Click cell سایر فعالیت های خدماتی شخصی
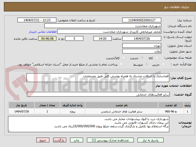The image size is (196, 147). (x=121, y=111)
